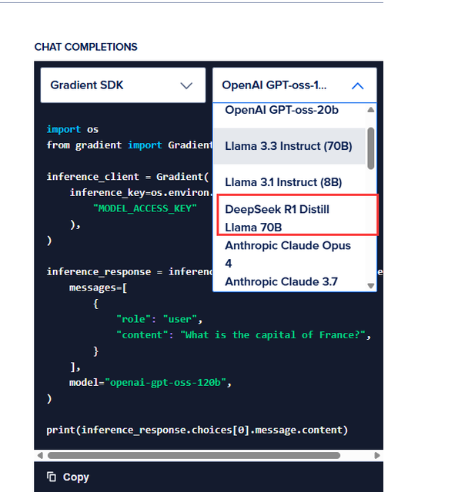Click the model list scrollbar thumb
Screen dimensions: 468x492
pos(371,148)
